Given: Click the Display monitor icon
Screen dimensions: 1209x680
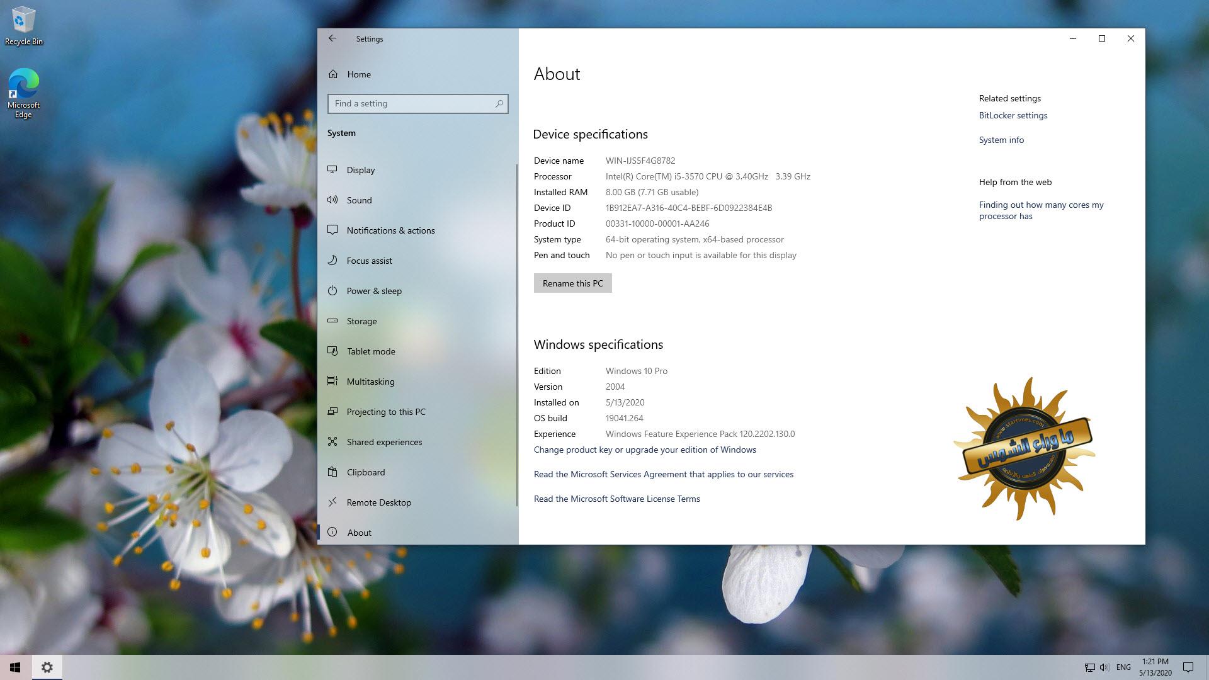Looking at the screenshot, I should (332, 169).
